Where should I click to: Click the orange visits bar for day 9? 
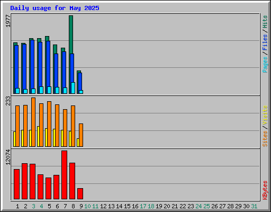coord(81,135)
